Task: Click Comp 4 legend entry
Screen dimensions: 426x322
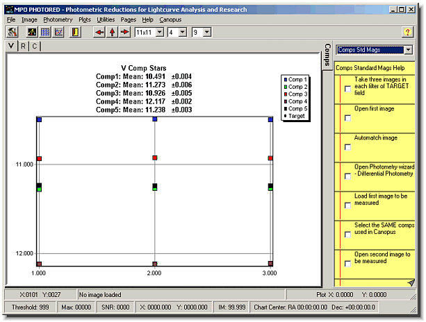Action: coord(295,101)
